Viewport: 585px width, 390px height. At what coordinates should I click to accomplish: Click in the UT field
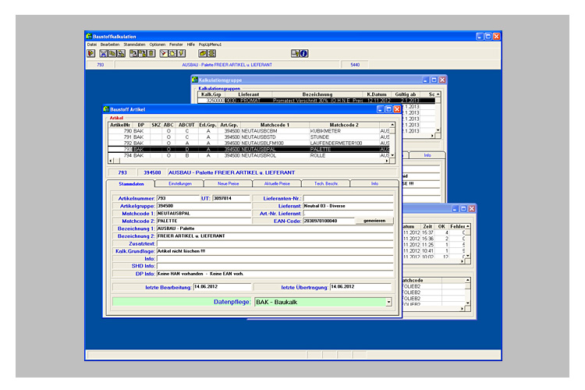(x=231, y=198)
